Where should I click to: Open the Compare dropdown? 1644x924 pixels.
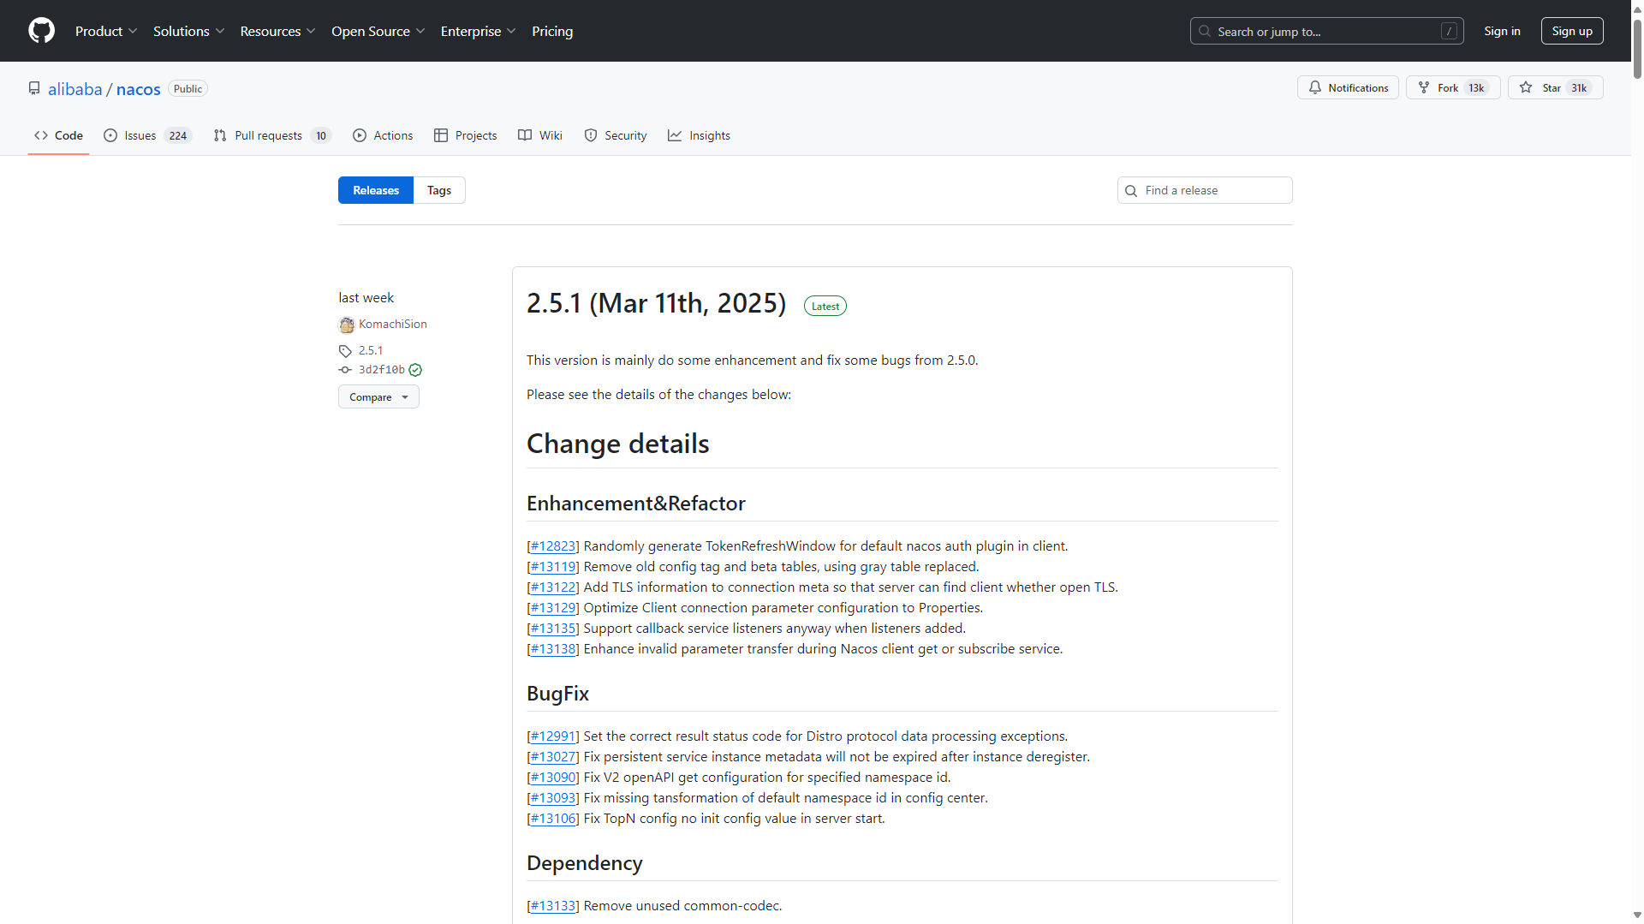pyautogui.click(x=378, y=396)
